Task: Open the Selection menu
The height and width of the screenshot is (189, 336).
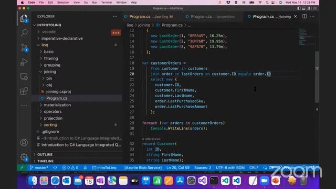Action: pyautogui.click(x=63, y=3)
